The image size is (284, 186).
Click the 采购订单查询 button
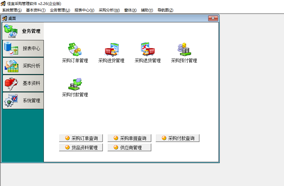[81, 138]
